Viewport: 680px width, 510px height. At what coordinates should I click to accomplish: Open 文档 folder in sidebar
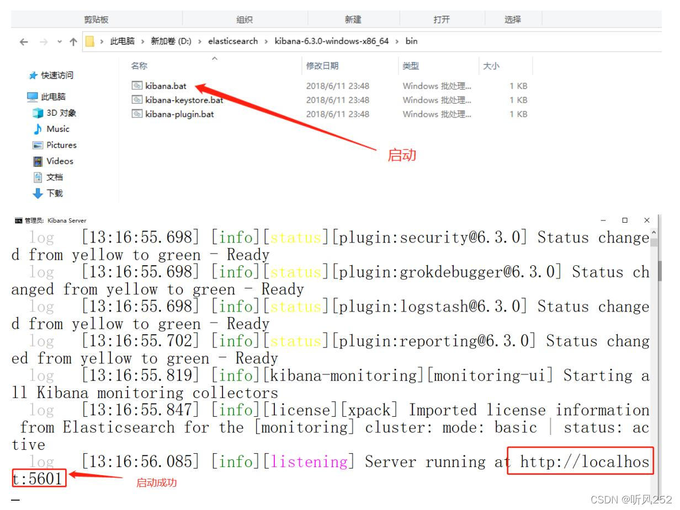tap(55, 177)
